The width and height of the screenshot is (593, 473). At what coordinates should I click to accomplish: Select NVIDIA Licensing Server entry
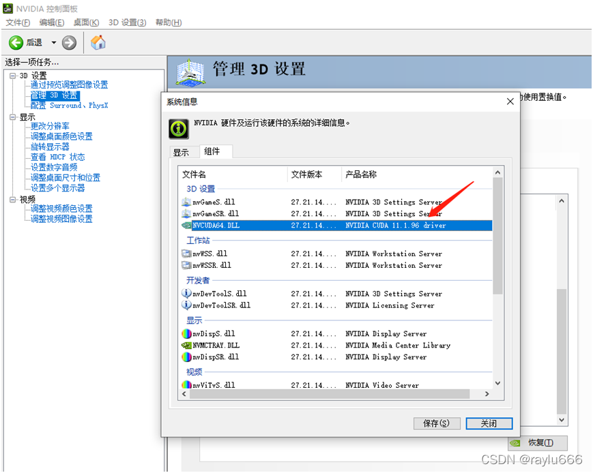coord(390,305)
